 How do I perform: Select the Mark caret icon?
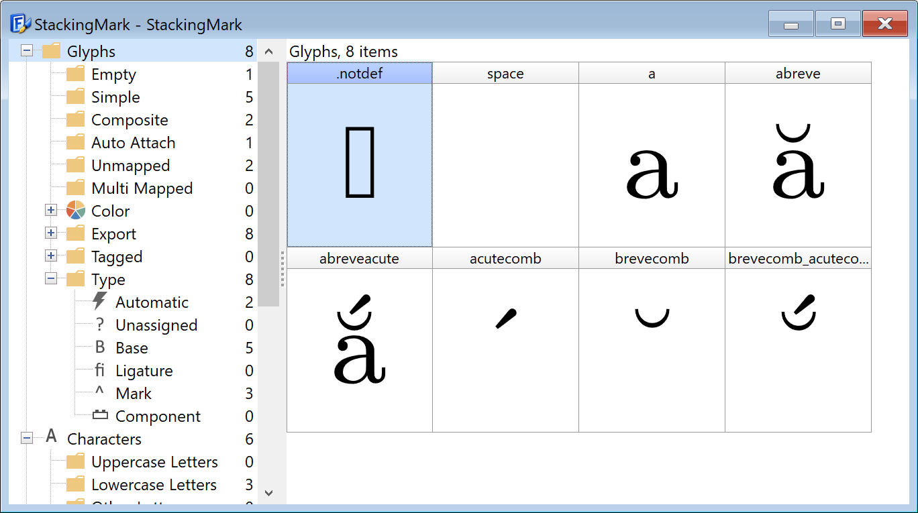click(x=100, y=393)
